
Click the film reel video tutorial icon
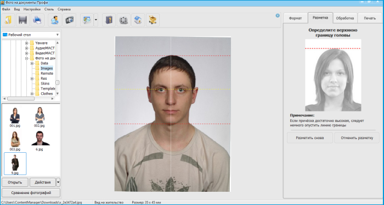pos(123,20)
